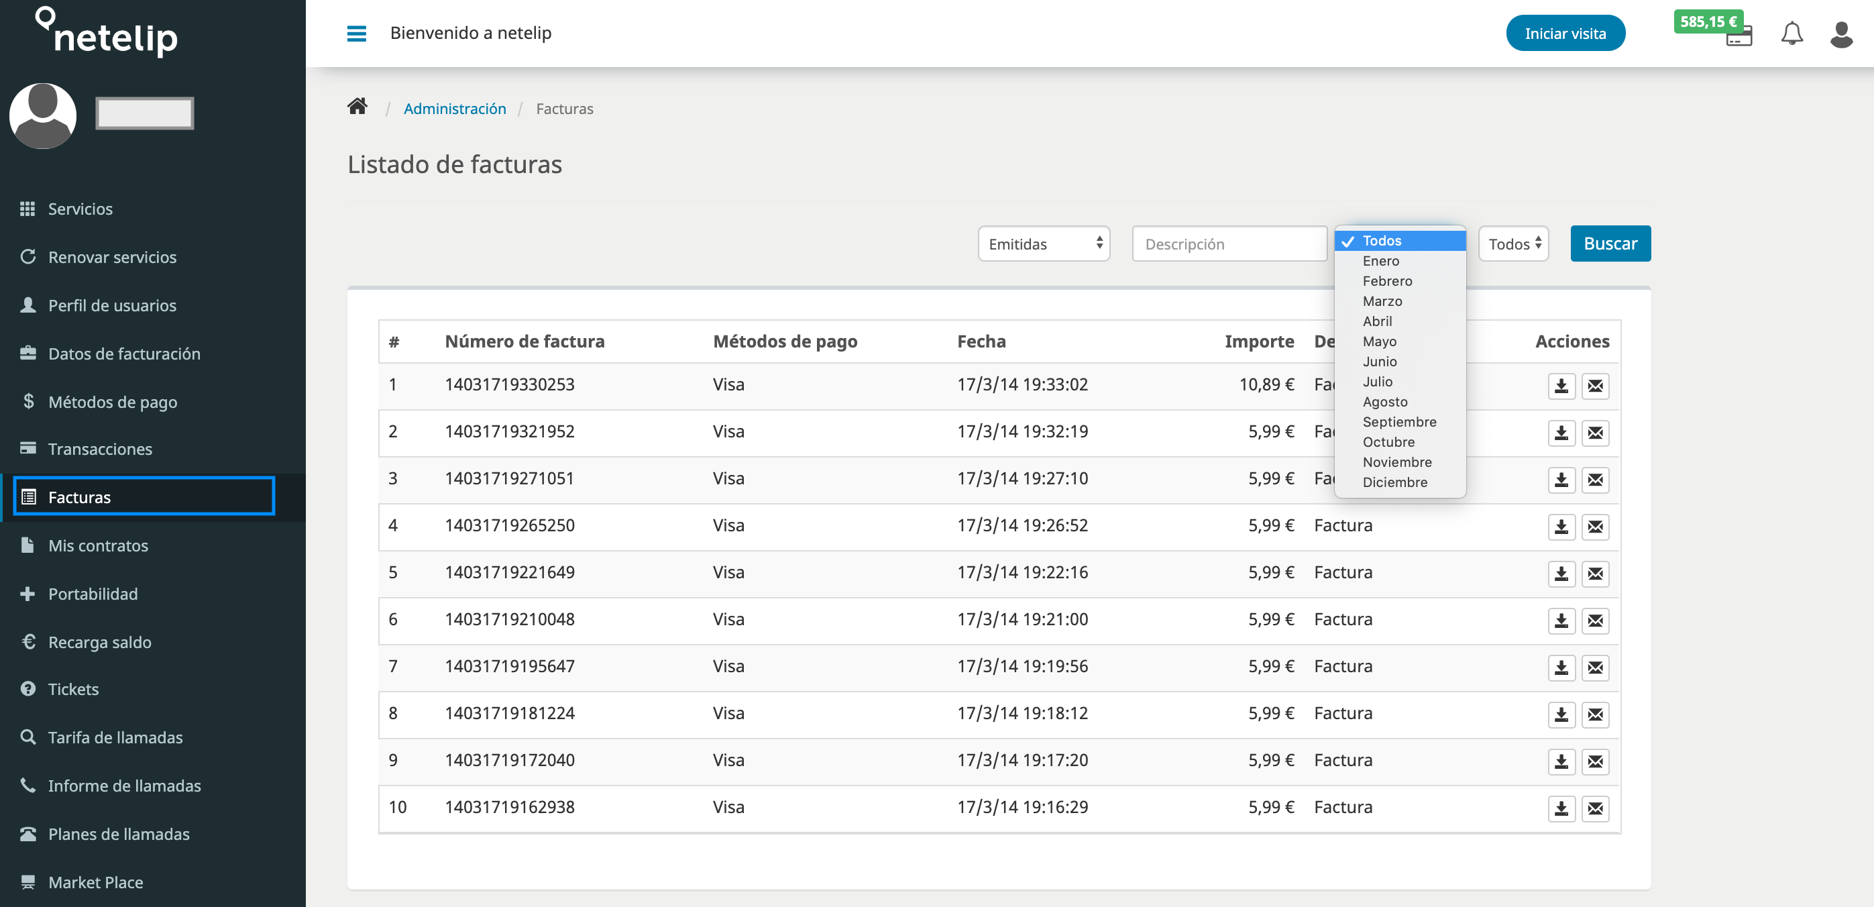Click the hamburger menu icon
Image resolution: width=1874 pixels, height=907 pixels.
tap(356, 32)
